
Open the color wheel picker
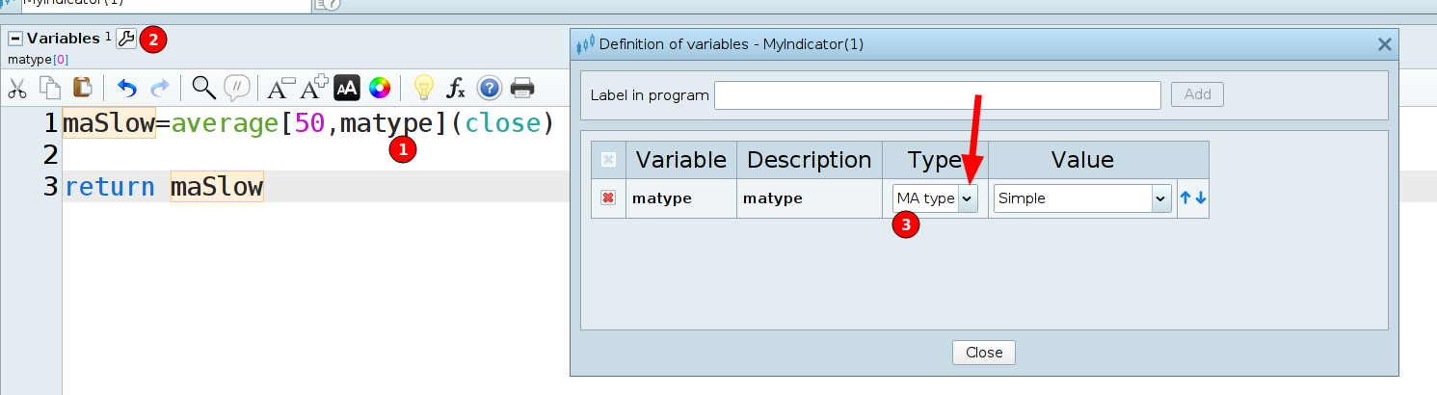click(380, 89)
